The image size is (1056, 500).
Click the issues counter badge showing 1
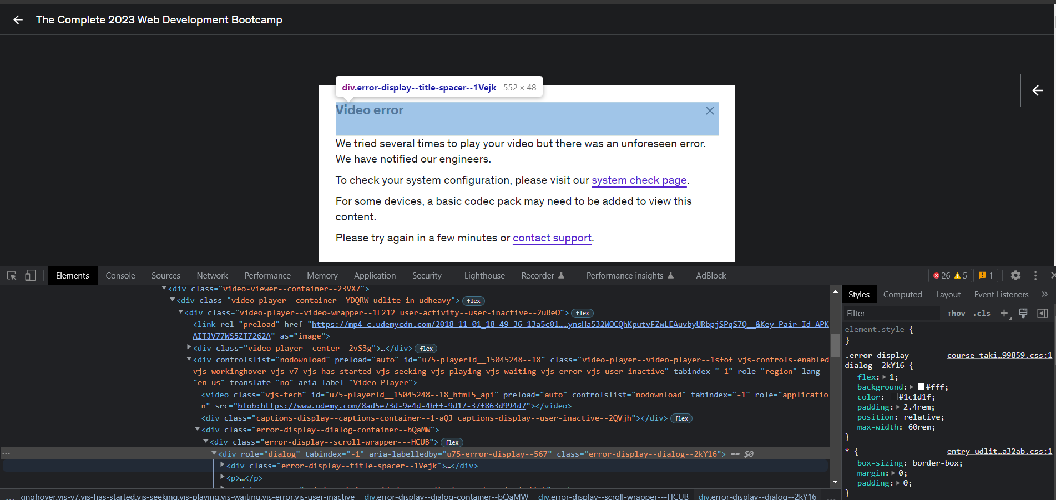986,276
